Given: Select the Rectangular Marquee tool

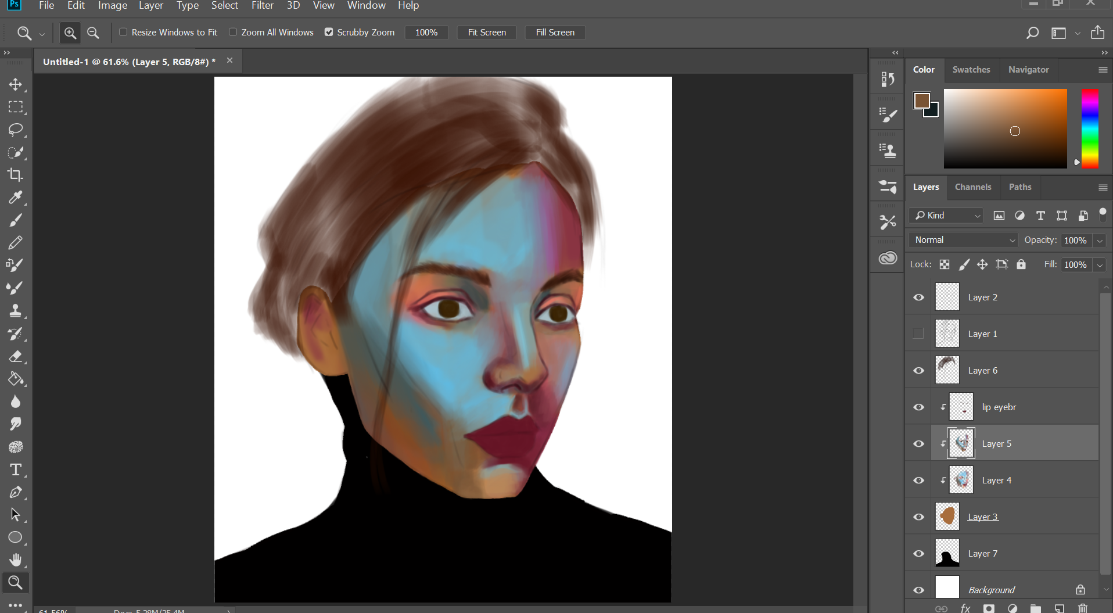Looking at the screenshot, I should pyautogui.click(x=16, y=107).
